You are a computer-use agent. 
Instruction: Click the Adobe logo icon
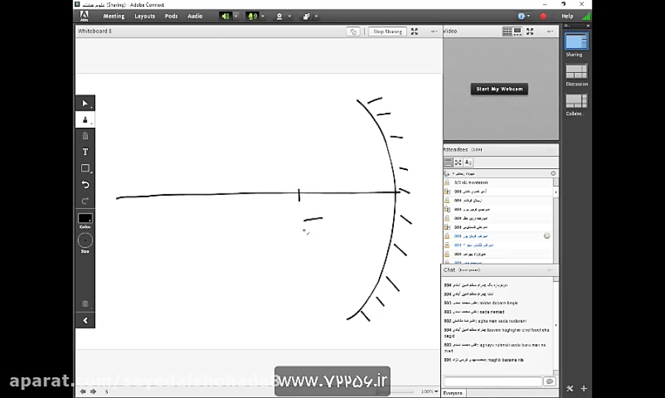pyautogui.click(x=84, y=16)
